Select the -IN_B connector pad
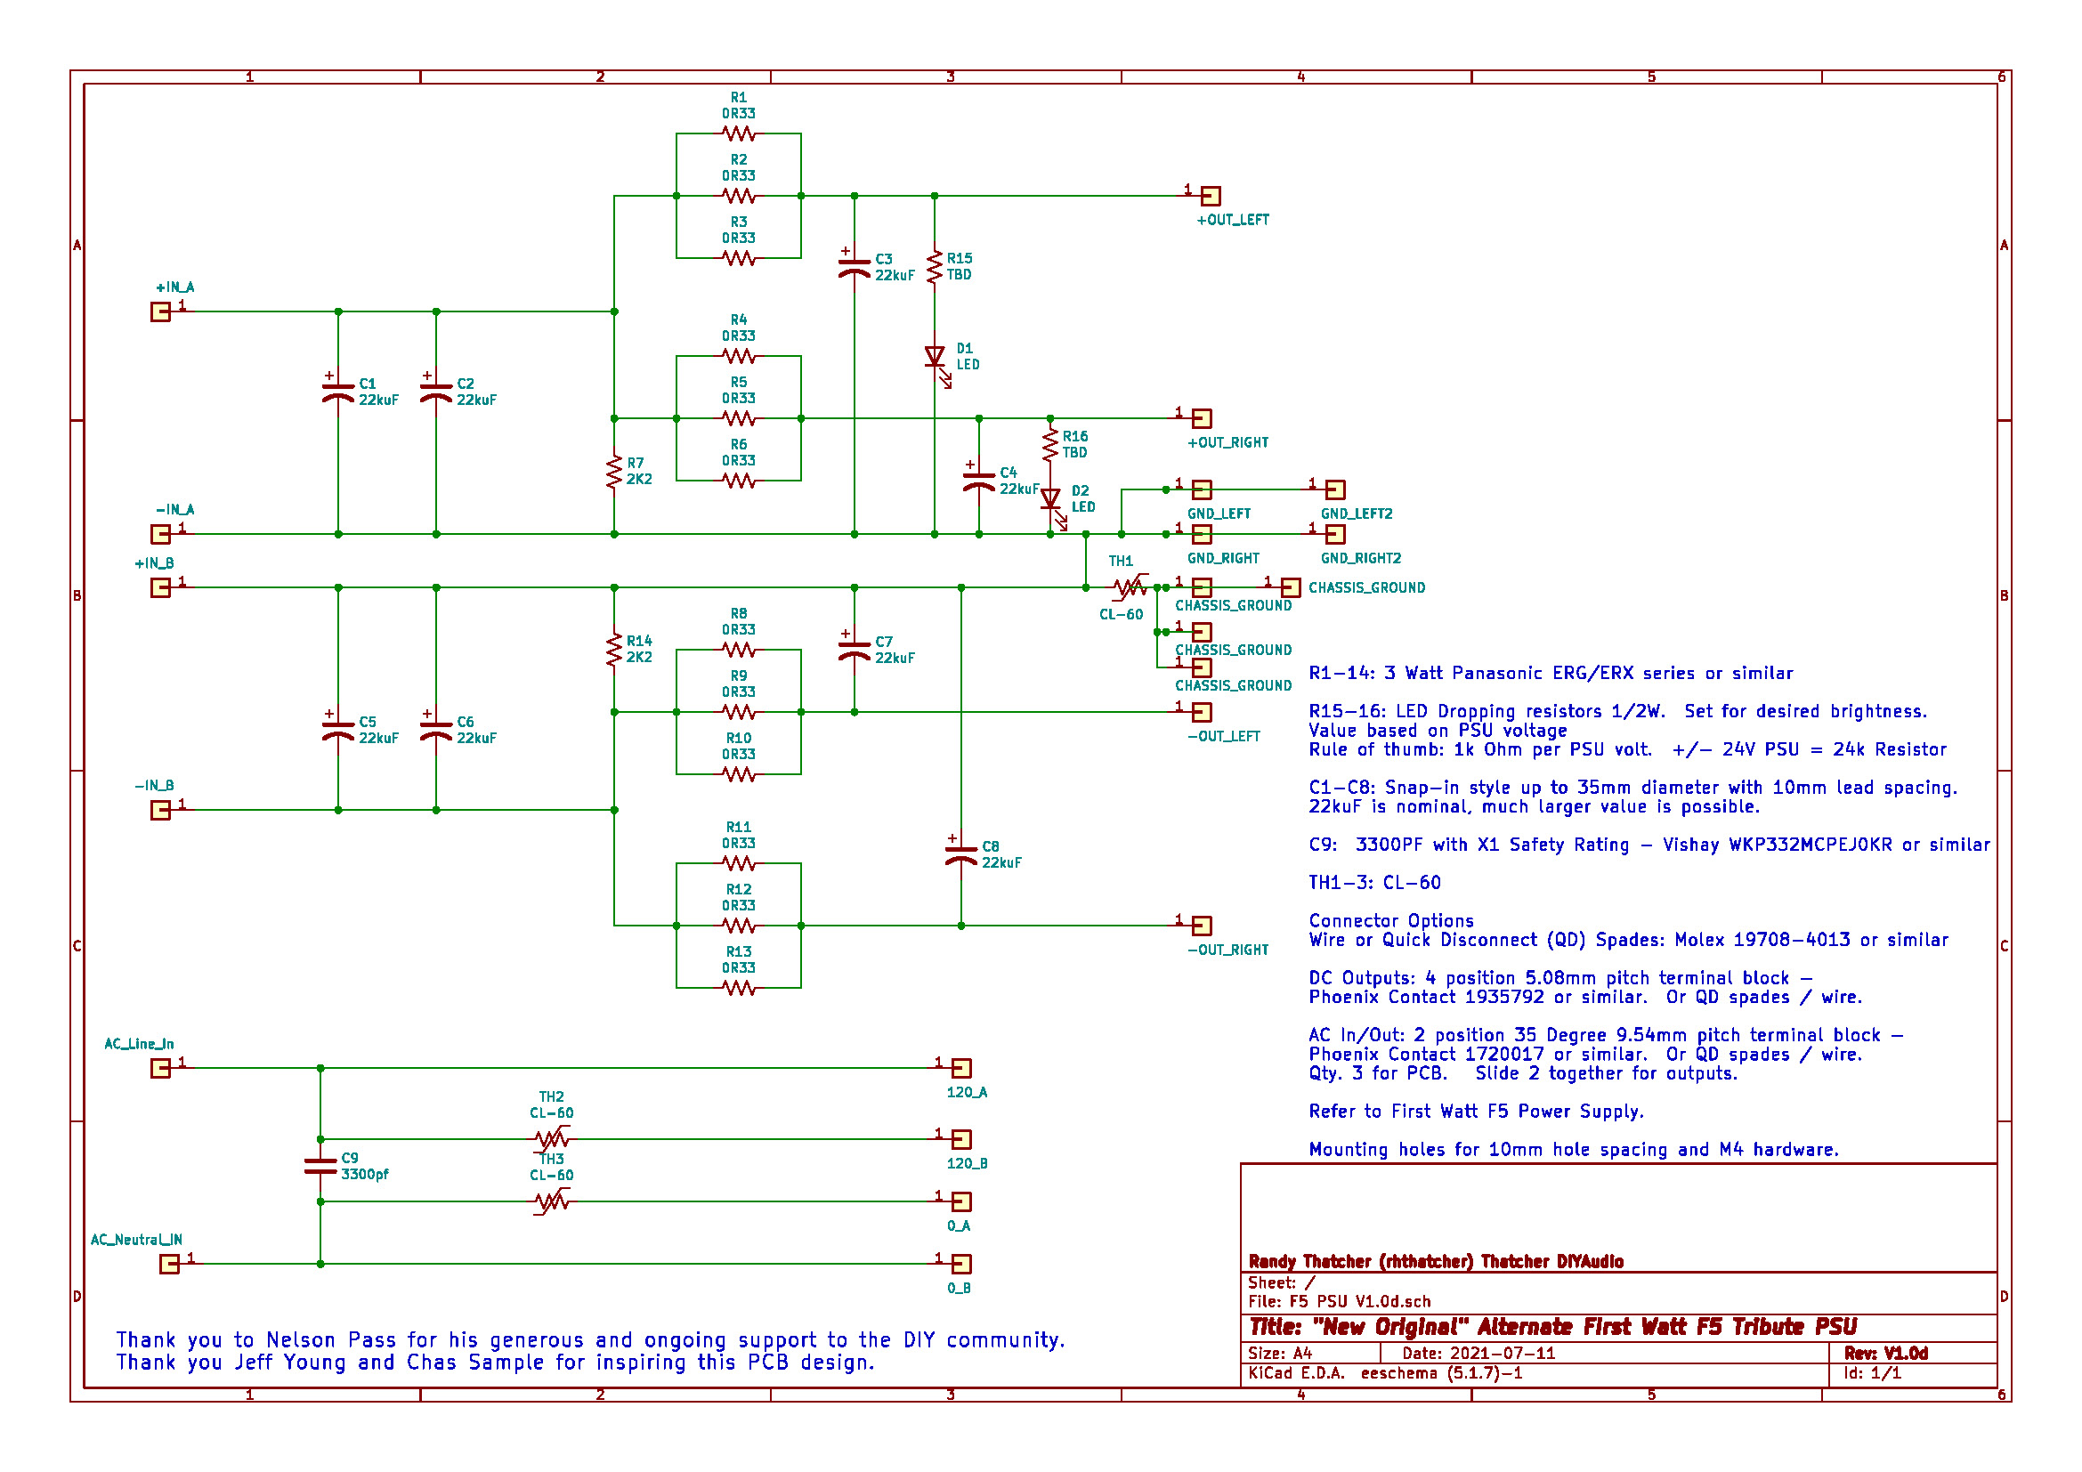The height and width of the screenshot is (1472, 2082). coord(160,809)
